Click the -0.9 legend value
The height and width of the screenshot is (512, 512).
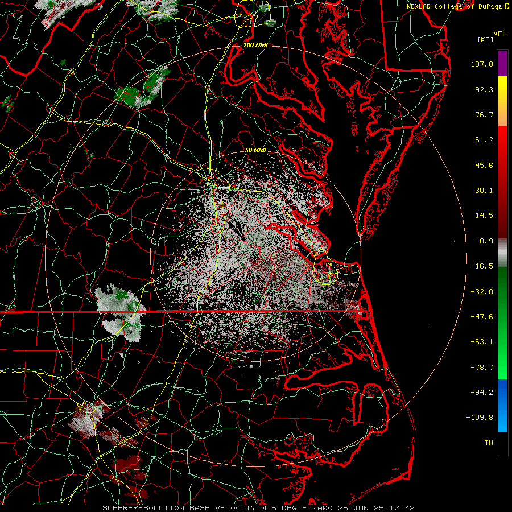(484, 241)
